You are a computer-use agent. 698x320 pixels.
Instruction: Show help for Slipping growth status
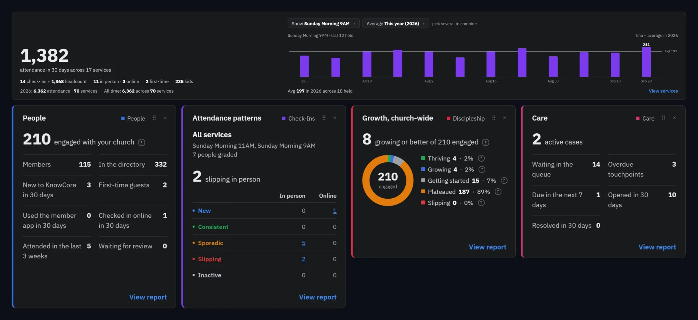click(x=481, y=203)
